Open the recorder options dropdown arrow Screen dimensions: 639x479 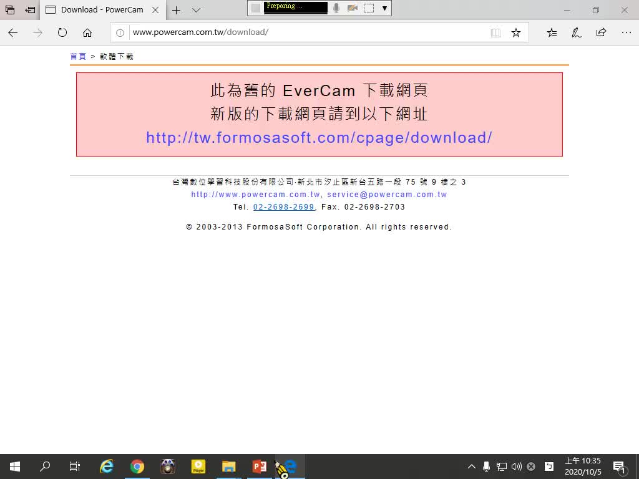click(384, 8)
